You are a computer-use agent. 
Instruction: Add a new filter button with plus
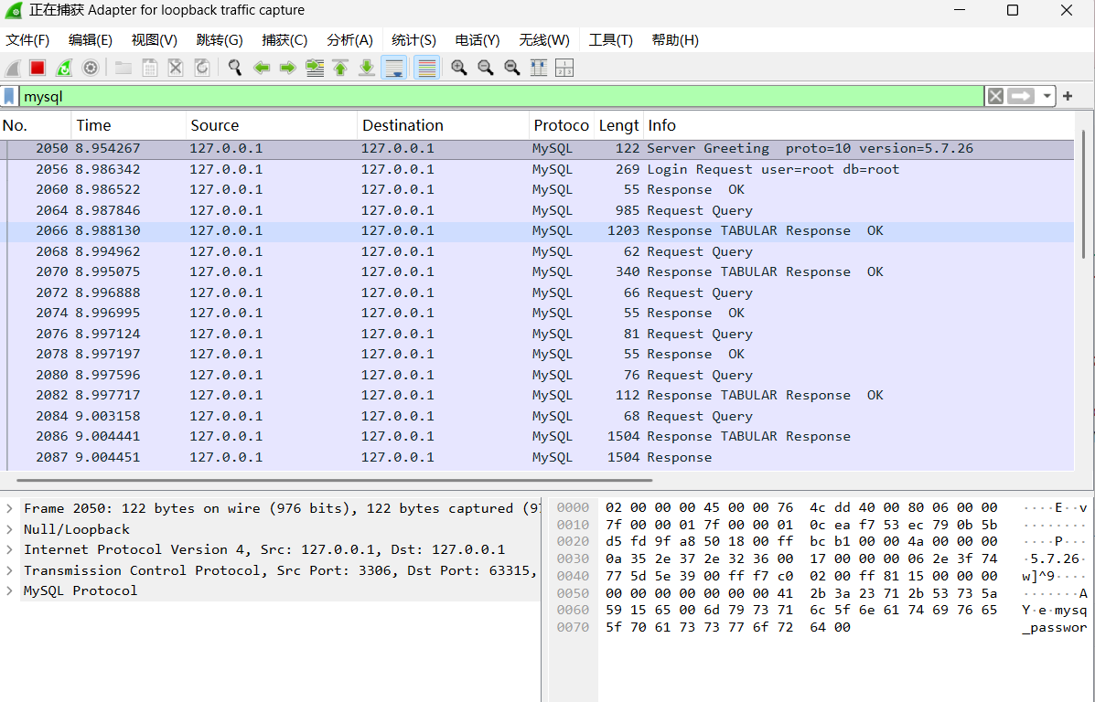pyautogui.click(x=1068, y=96)
